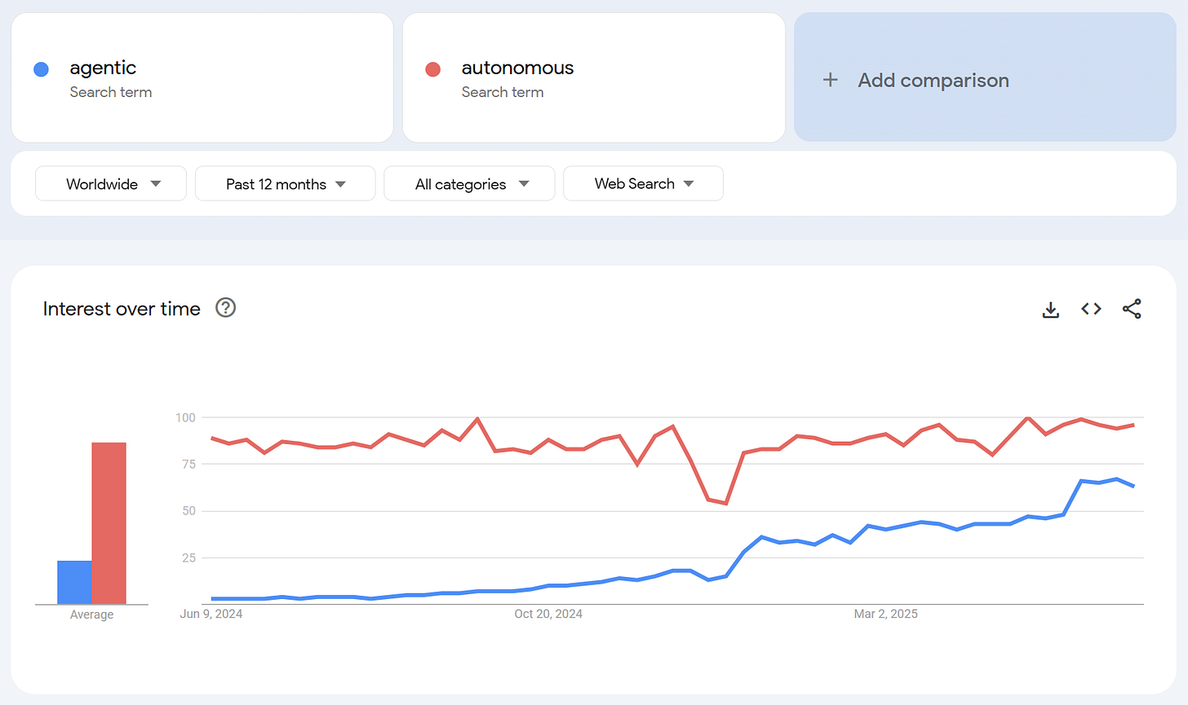The height and width of the screenshot is (705, 1188).
Task: Expand the Past 12 months dropdown
Action: [285, 183]
